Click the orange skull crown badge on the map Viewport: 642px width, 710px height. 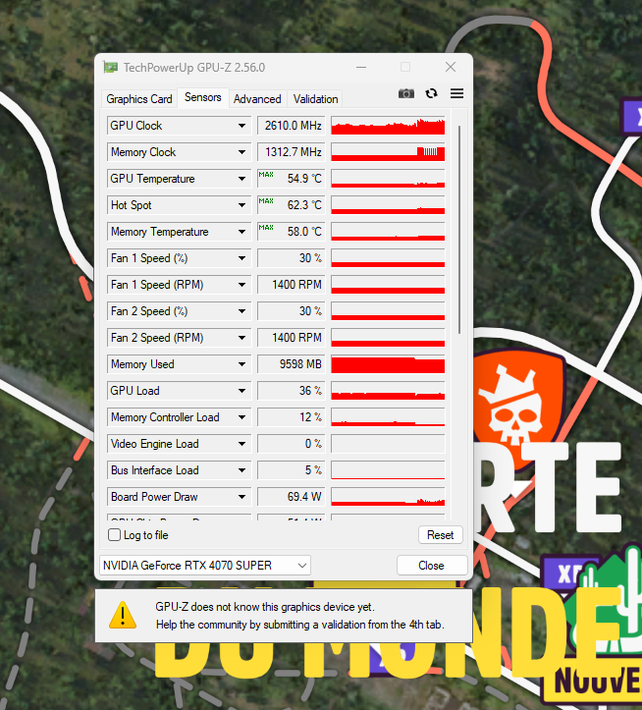pyautogui.click(x=519, y=409)
